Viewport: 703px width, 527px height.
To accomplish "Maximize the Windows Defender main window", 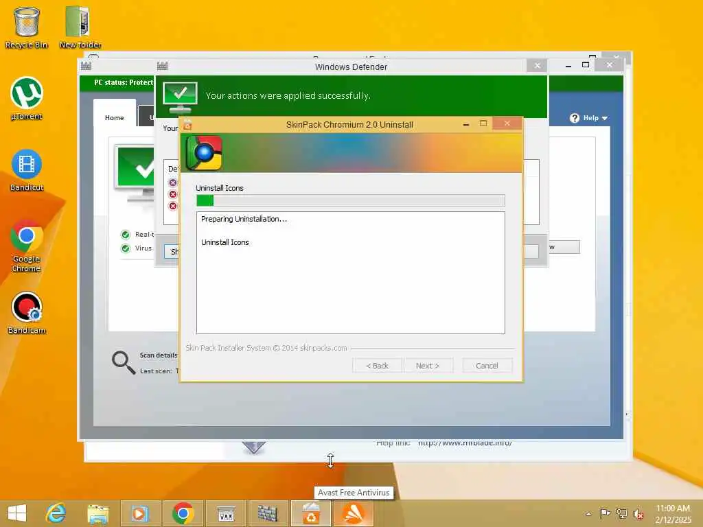I will pyautogui.click(x=585, y=65).
